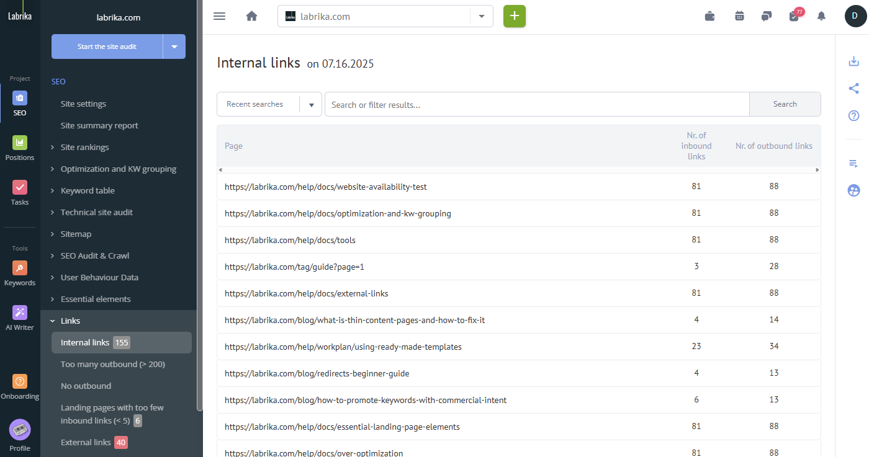Open the help question-mark icon
The height and width of the screenshot is (457, 869).
point(853,116)
